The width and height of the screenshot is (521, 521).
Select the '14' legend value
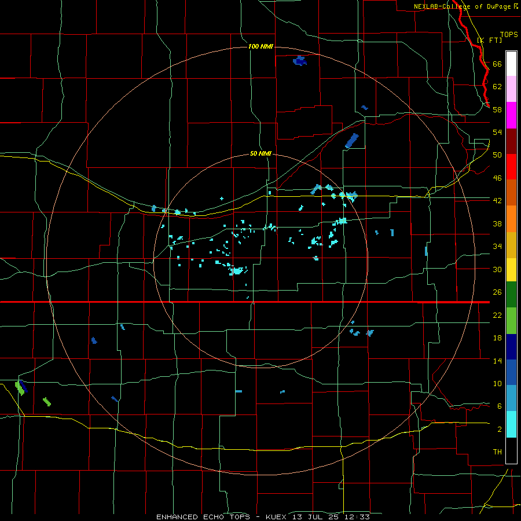[497, 361]
